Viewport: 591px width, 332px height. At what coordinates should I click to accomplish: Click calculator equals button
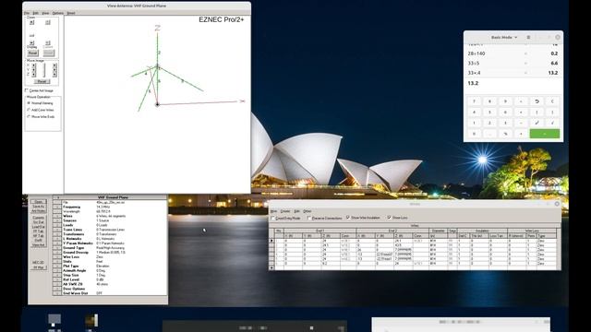tap(545, 134)
